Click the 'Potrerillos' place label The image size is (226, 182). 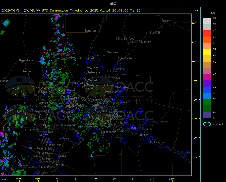click(x=46, y=103)
